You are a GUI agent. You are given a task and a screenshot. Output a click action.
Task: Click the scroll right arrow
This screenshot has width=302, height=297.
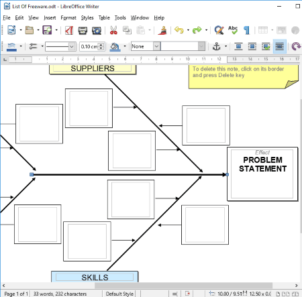pos(297,286)
